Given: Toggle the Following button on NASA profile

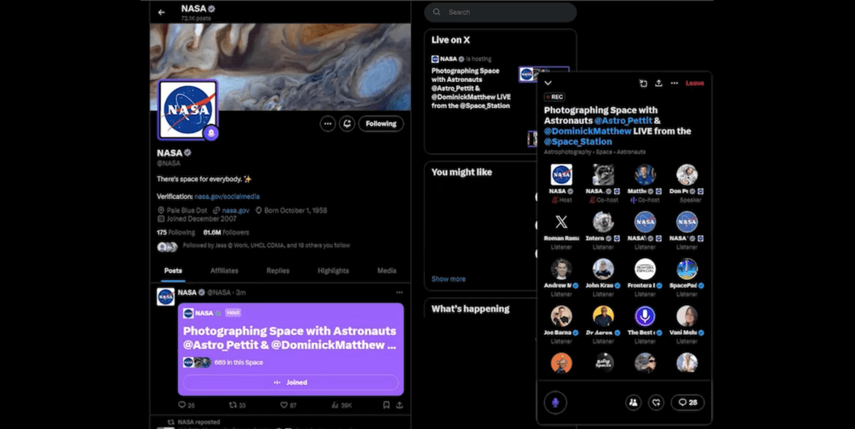Looking at the screenshot, I should tap(380, 124).
